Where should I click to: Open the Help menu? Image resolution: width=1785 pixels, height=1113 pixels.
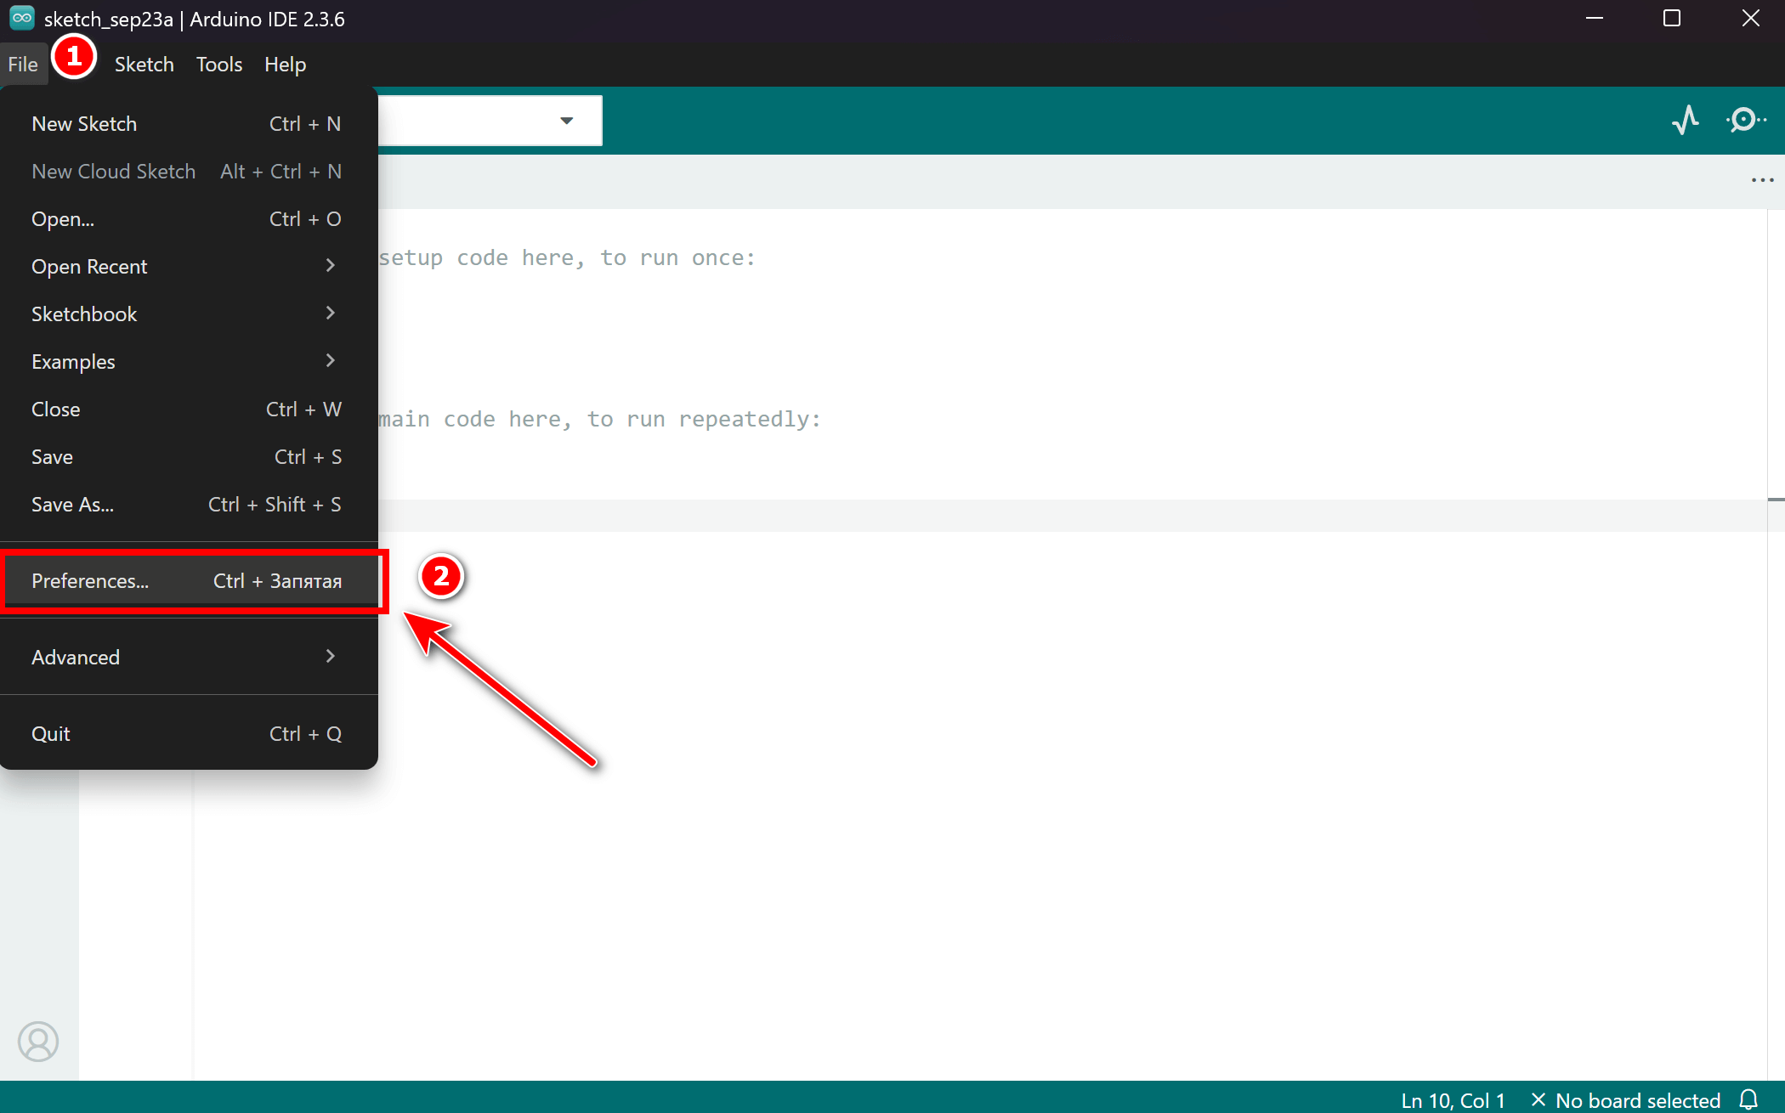coord(285,64)
